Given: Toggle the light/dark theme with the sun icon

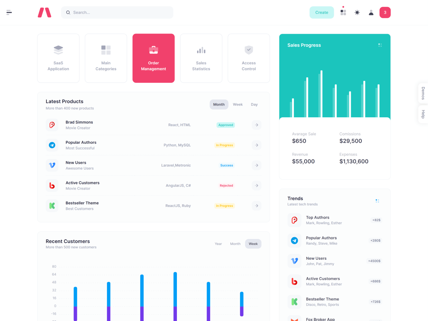Looking at the screenshot, I should tap(357, 12).
